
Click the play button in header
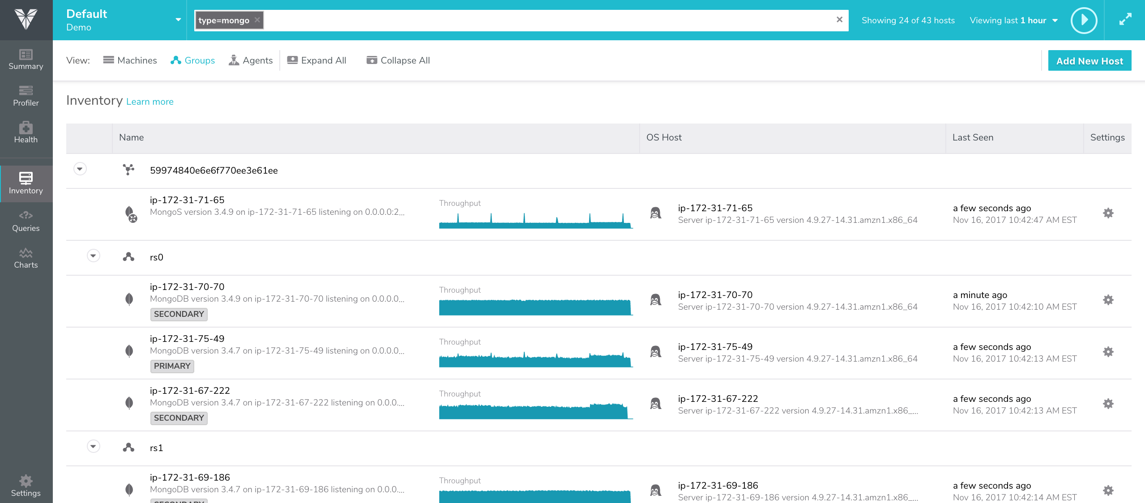[1084, 20]
